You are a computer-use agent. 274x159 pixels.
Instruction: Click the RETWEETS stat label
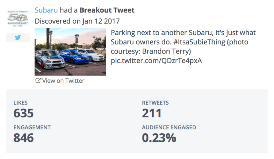click(155, 103)
